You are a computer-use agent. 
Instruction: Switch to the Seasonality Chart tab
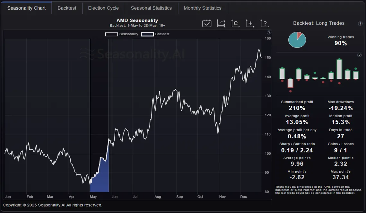26,8
